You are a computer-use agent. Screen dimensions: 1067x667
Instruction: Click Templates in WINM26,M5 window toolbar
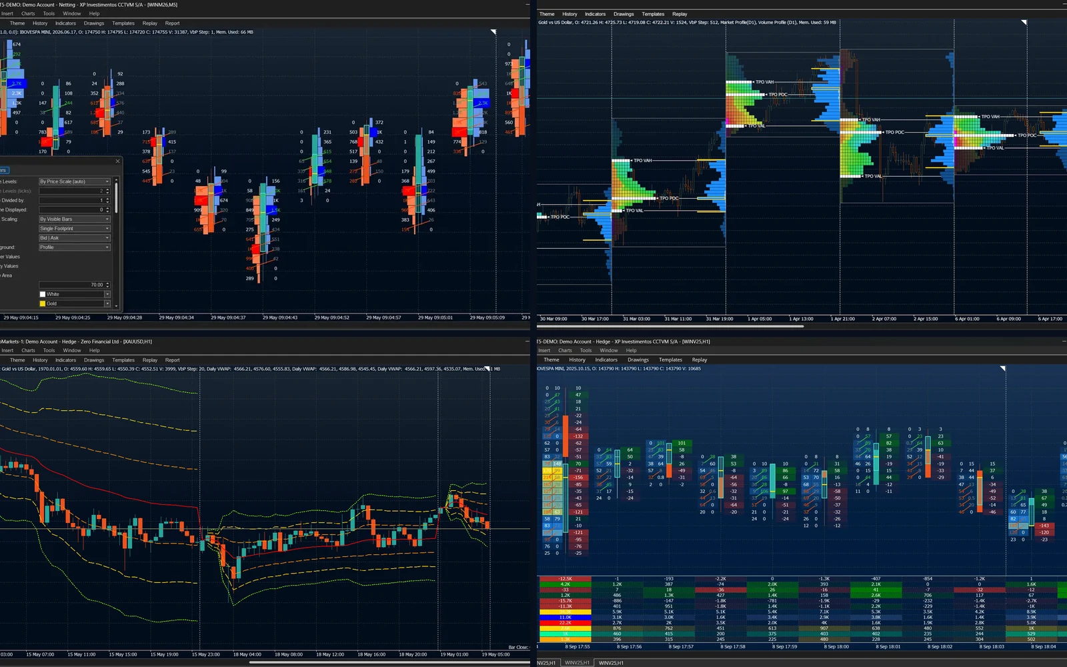point(123,23)
